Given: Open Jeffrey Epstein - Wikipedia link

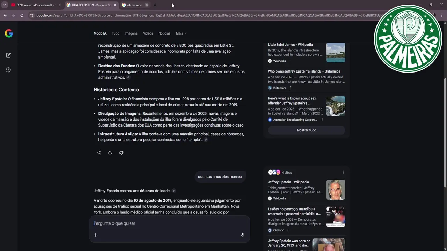Looking at the screenshot, I should (288, 182).
